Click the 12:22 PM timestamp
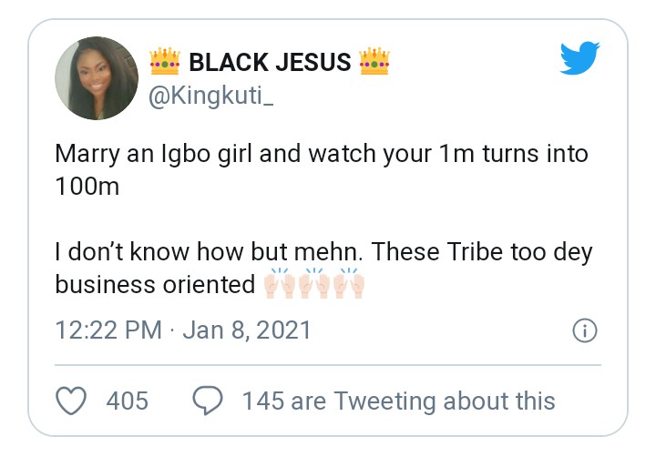 tap(108, 330)
